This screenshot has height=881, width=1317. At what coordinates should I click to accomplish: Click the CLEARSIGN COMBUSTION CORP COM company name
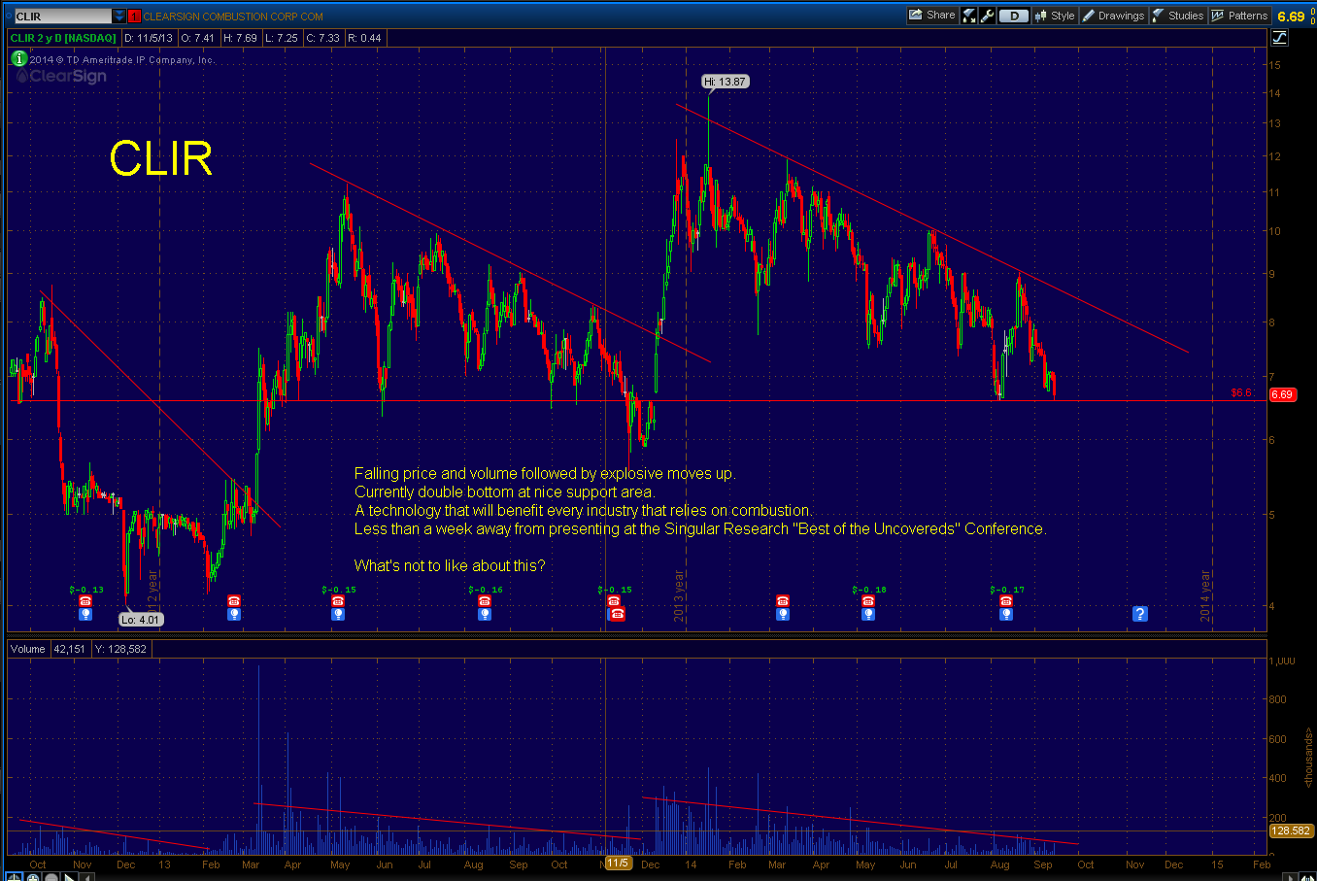(233, 17)
